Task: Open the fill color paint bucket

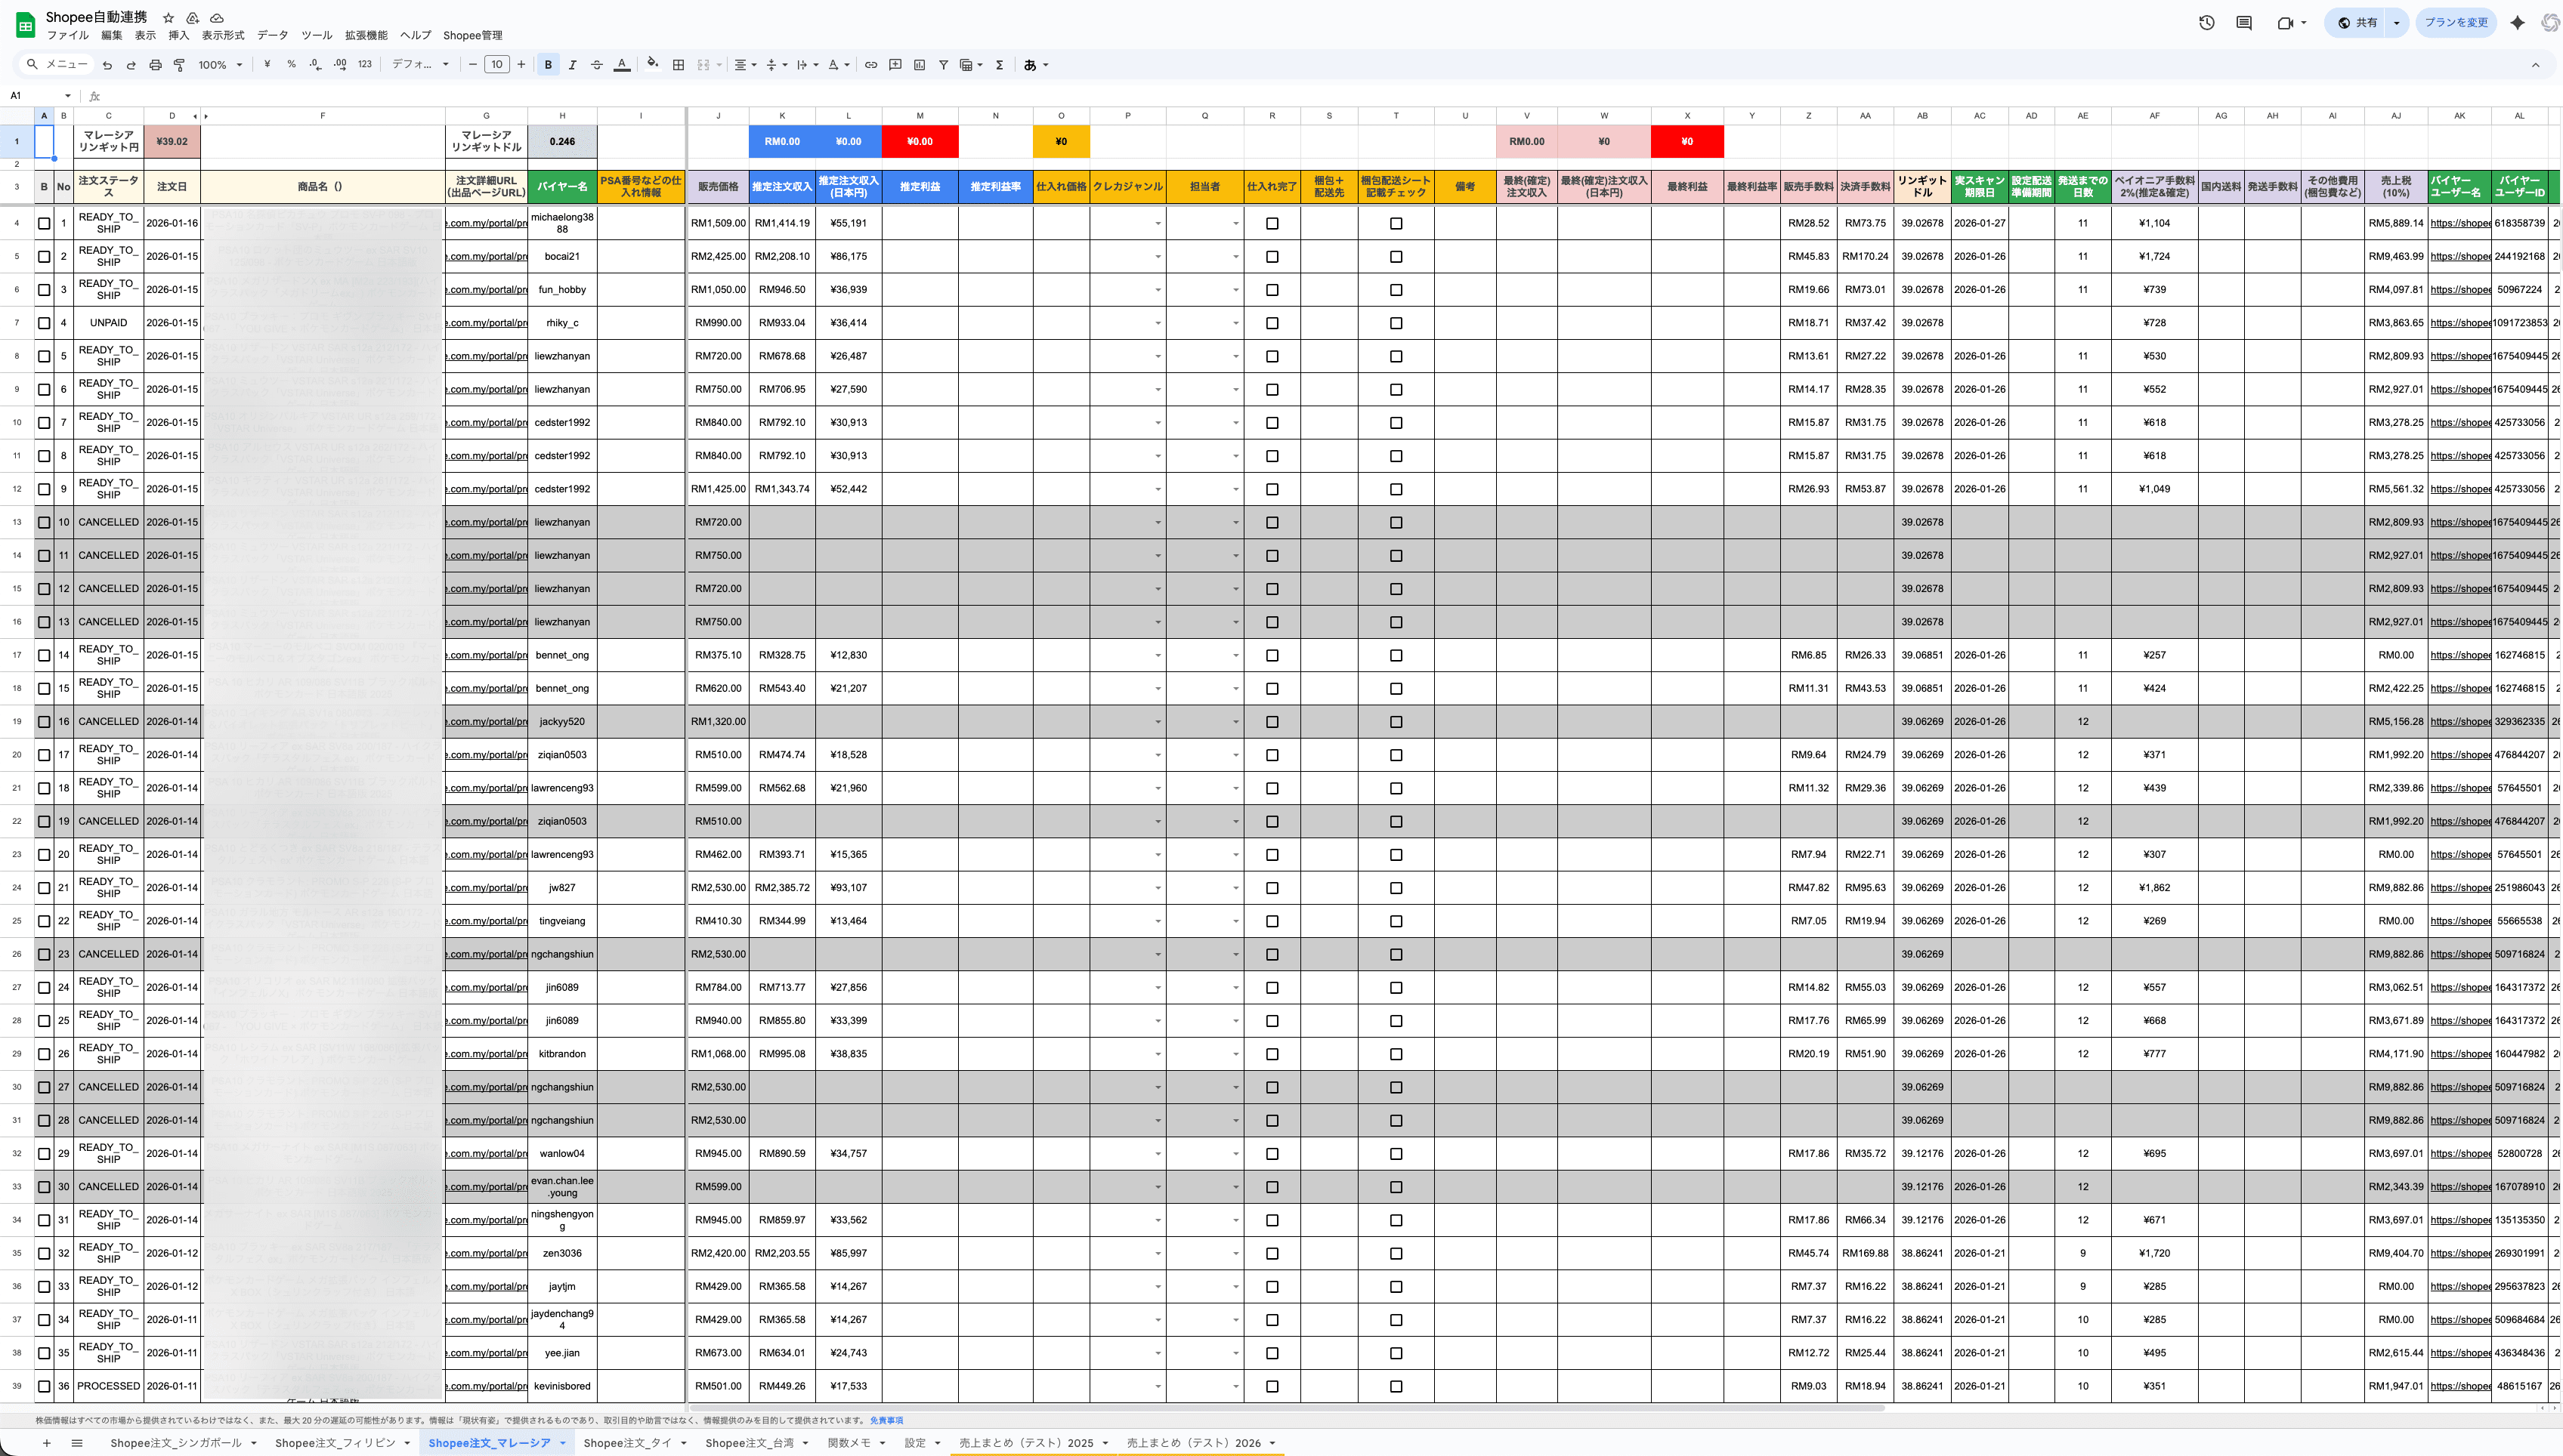Action: (x=652, y=65)
